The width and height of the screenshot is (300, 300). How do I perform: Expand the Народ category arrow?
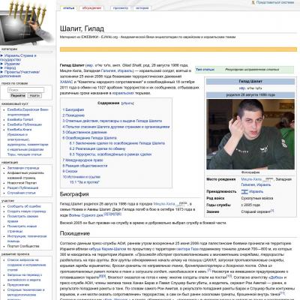pyautogui.click(x=1, y=67)
